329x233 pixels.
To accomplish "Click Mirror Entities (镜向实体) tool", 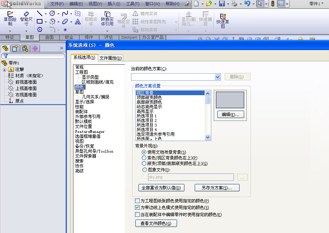I will 145,14.
